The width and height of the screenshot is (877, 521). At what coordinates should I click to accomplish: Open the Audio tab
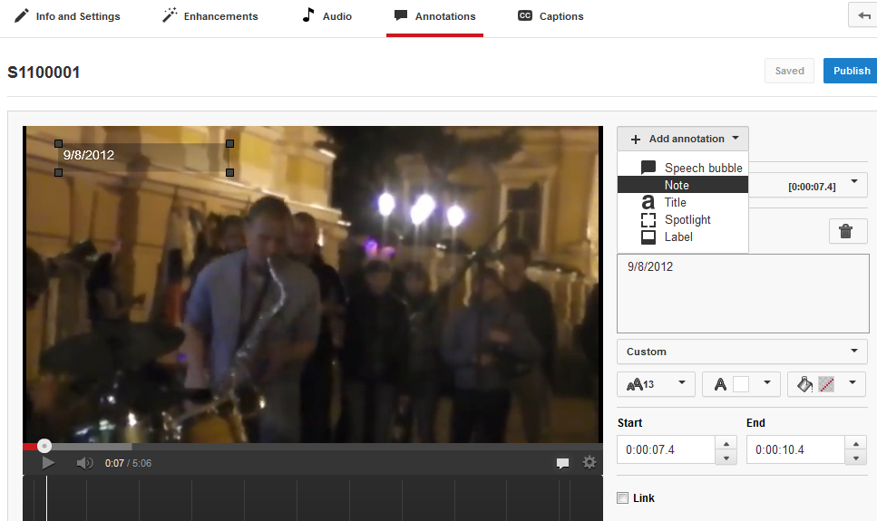coord(326,16)
